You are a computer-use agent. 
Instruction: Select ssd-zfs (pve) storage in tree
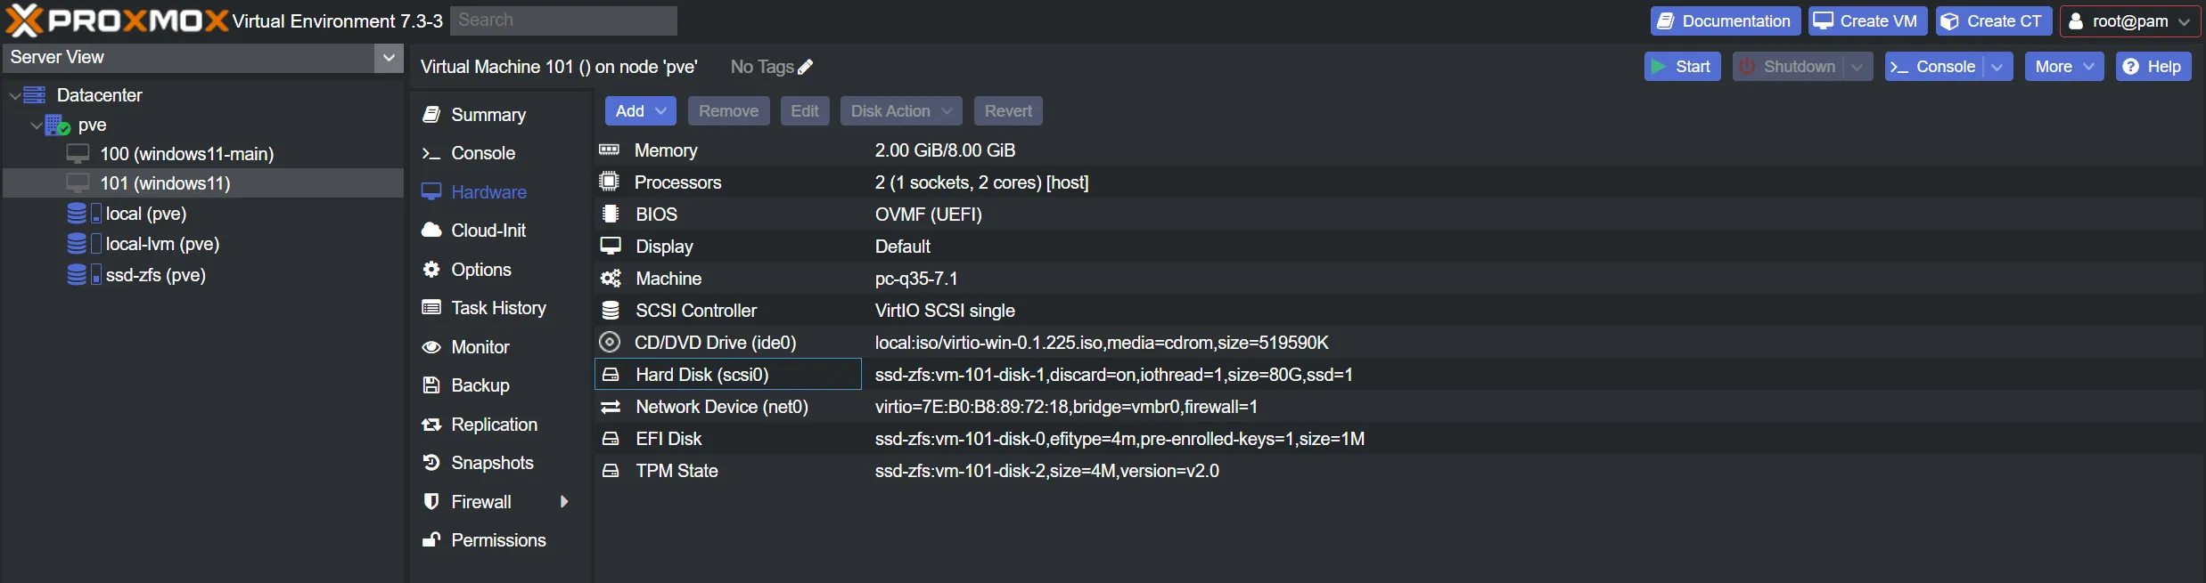click(x=203, y=275)
